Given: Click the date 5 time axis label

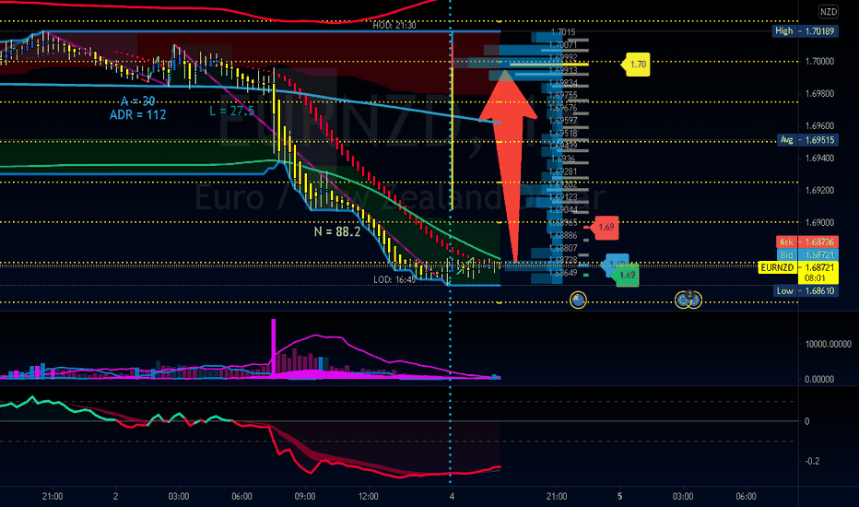Looking at the screenshot, I should click(619, 497).
